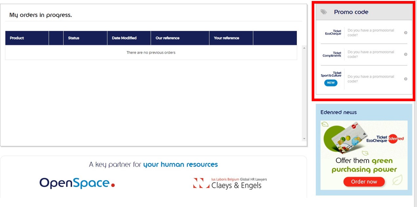Sort orders by the Status column header
This screenshot has height=207, width=417.
click(x=85, y=38)
